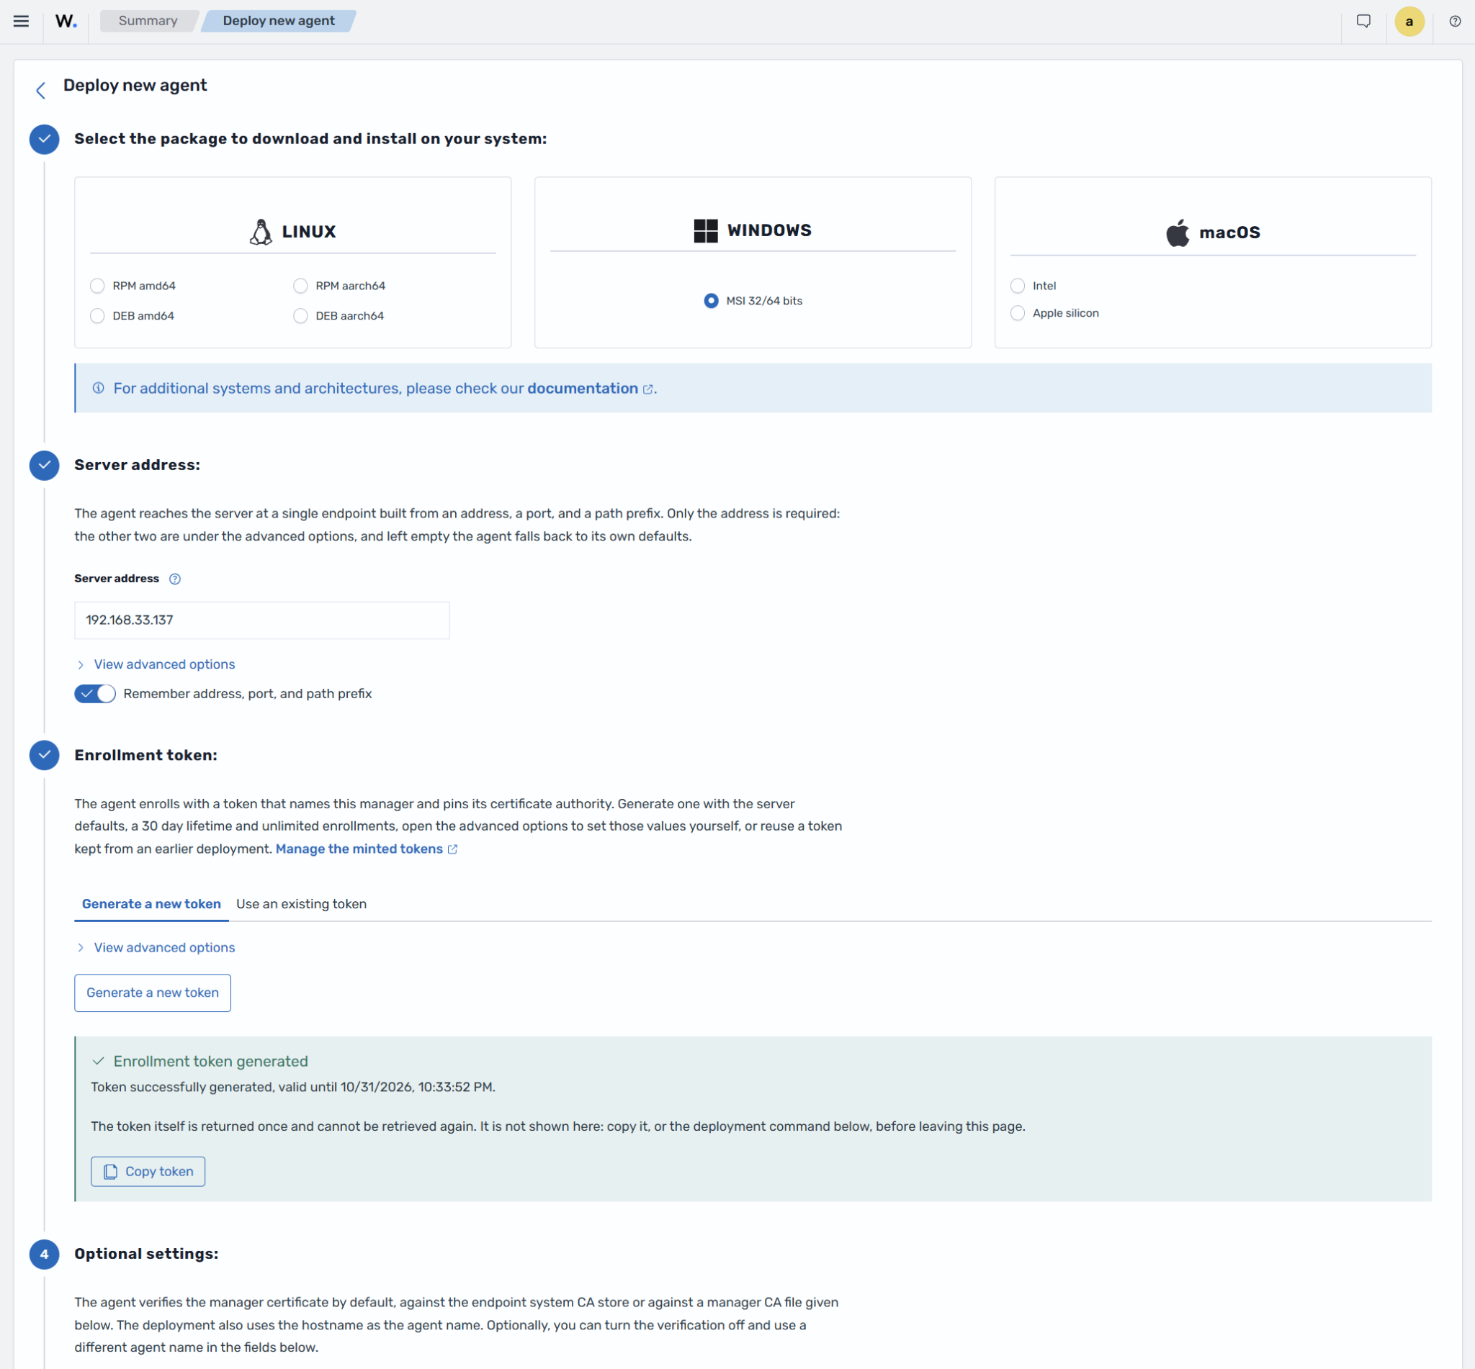Toggle Remember address, port, and path prefix

95,693
